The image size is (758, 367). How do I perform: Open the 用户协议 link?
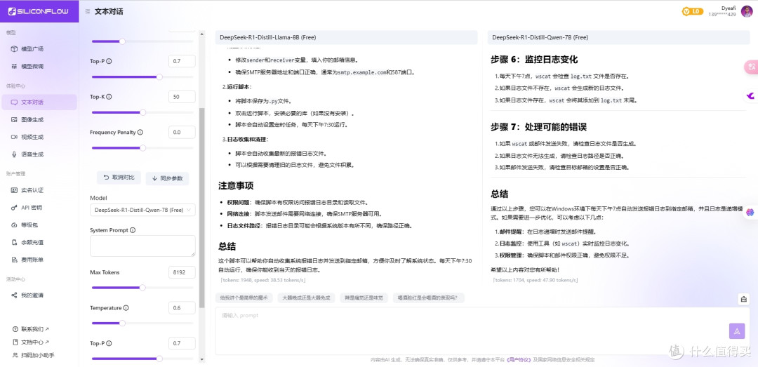pyautogui.click(x=518, y=360)
